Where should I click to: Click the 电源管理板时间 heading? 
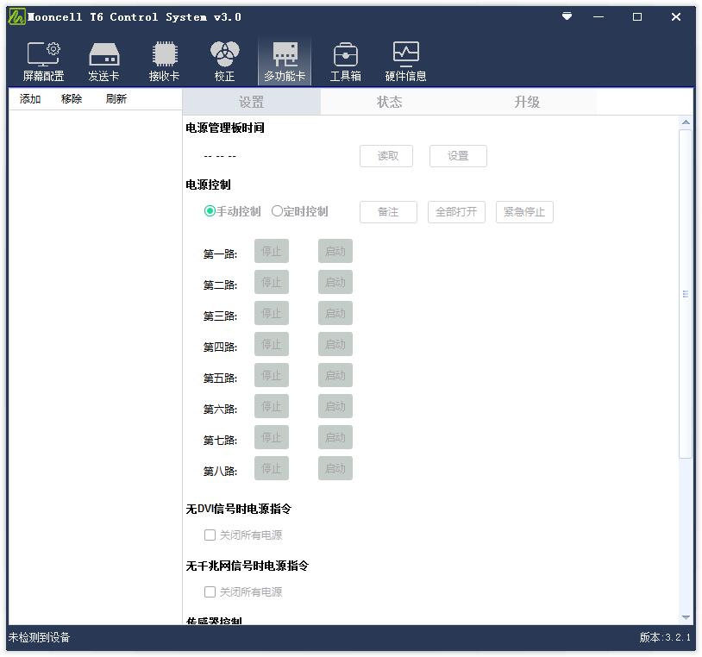pos(225,128)
